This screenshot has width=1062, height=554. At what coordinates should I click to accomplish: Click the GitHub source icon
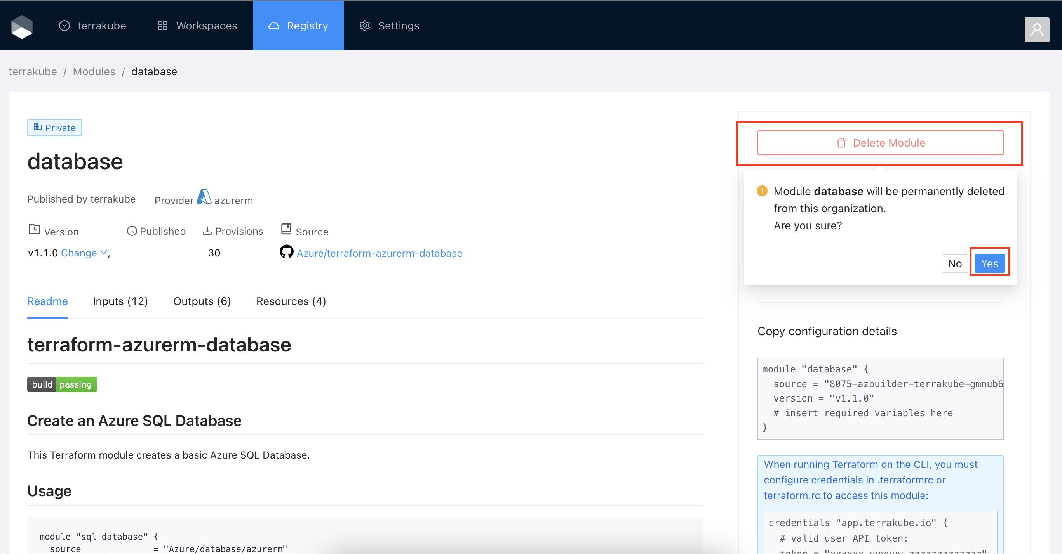pyautogui.click(x=286, y=252)
